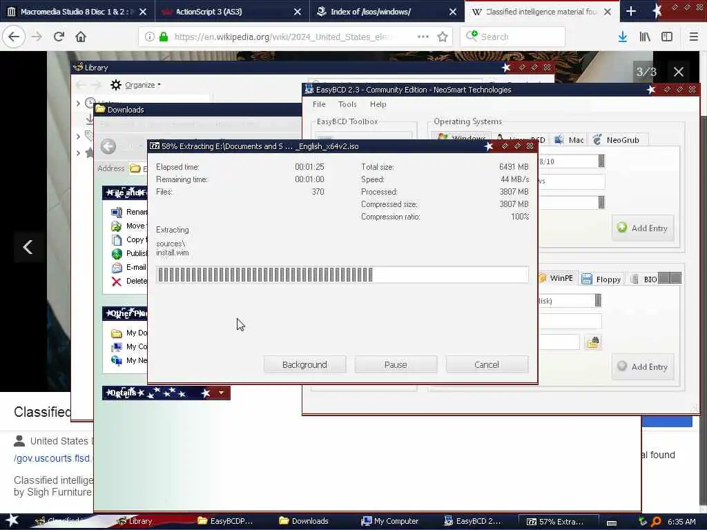Switch to Index of /isos/windows/ tab
707x530 pixels.
(387, 12)
